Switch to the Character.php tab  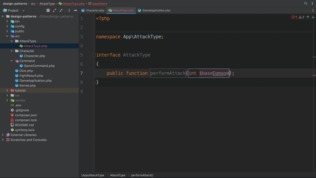tap(93, 10)
